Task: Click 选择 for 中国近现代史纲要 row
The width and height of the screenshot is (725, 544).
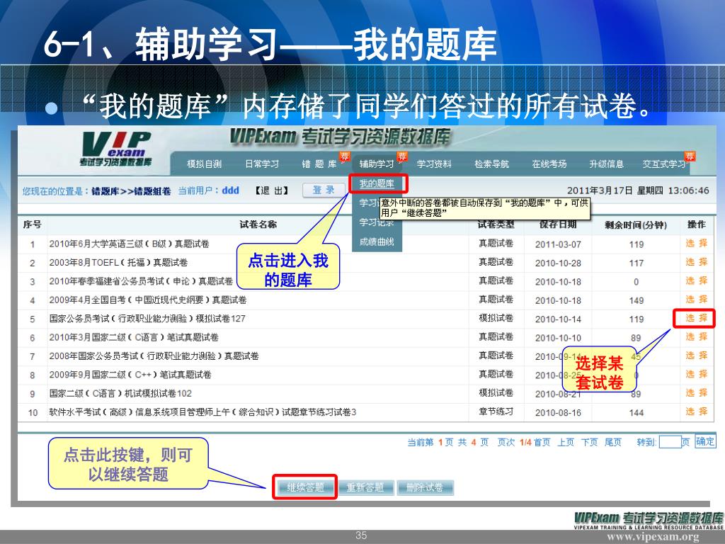Action: coord(697,300)
